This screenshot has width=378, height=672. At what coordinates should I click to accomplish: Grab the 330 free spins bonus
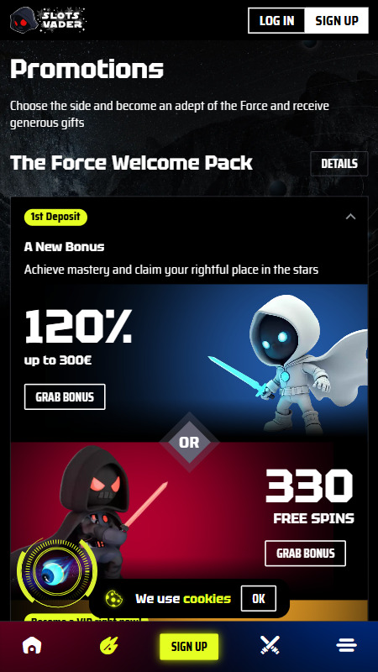305,554
